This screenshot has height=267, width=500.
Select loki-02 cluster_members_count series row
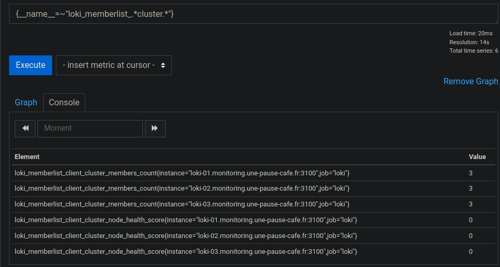pyautogui.click(x=254, y=189)
